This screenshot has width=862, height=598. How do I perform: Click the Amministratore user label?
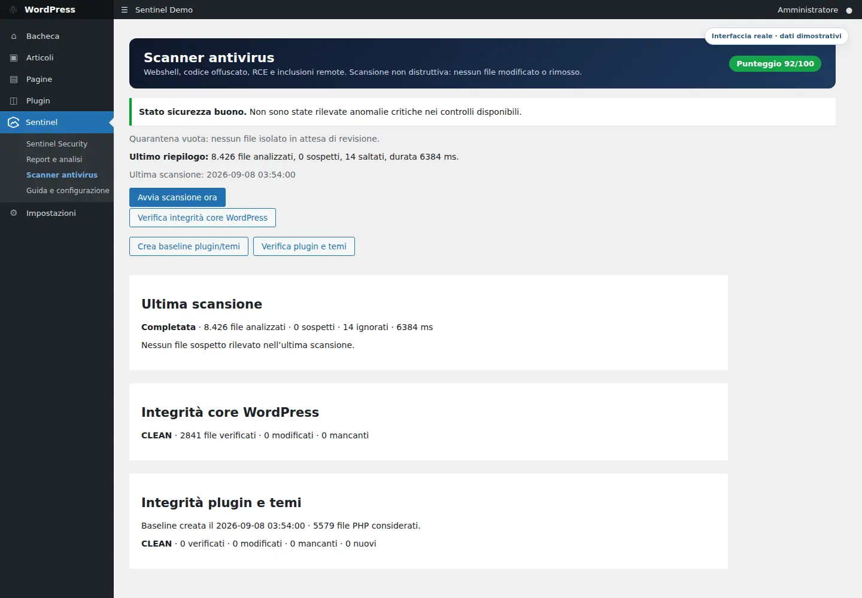pos(808,10)
